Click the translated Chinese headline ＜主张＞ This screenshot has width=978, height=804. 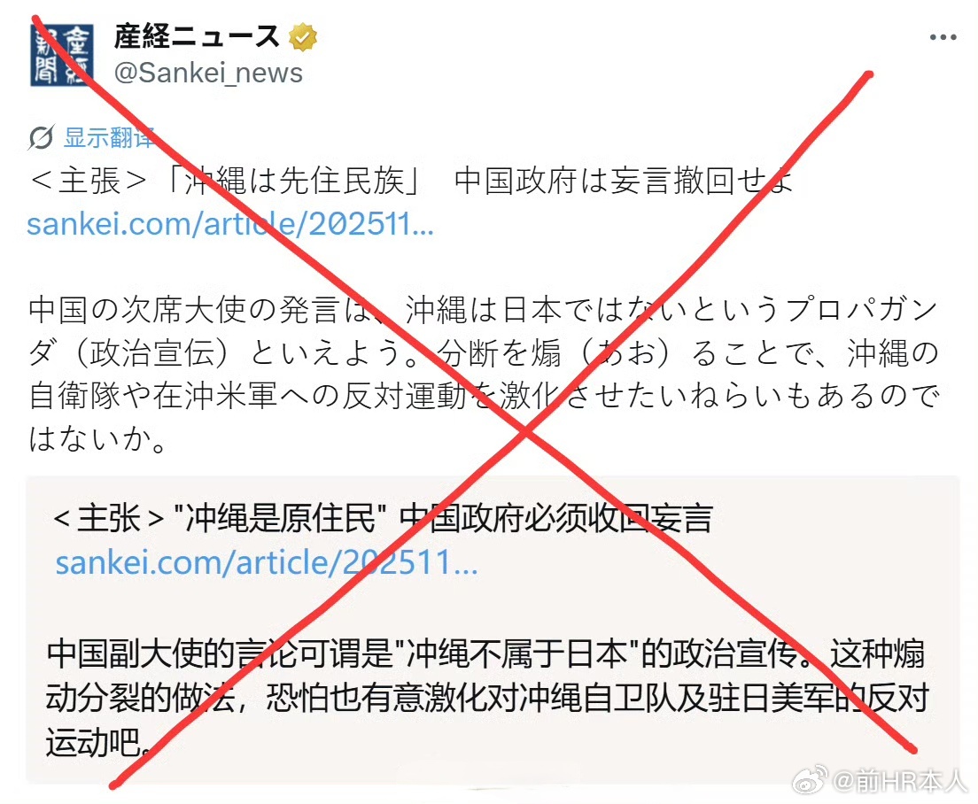(x=383, y=519)
